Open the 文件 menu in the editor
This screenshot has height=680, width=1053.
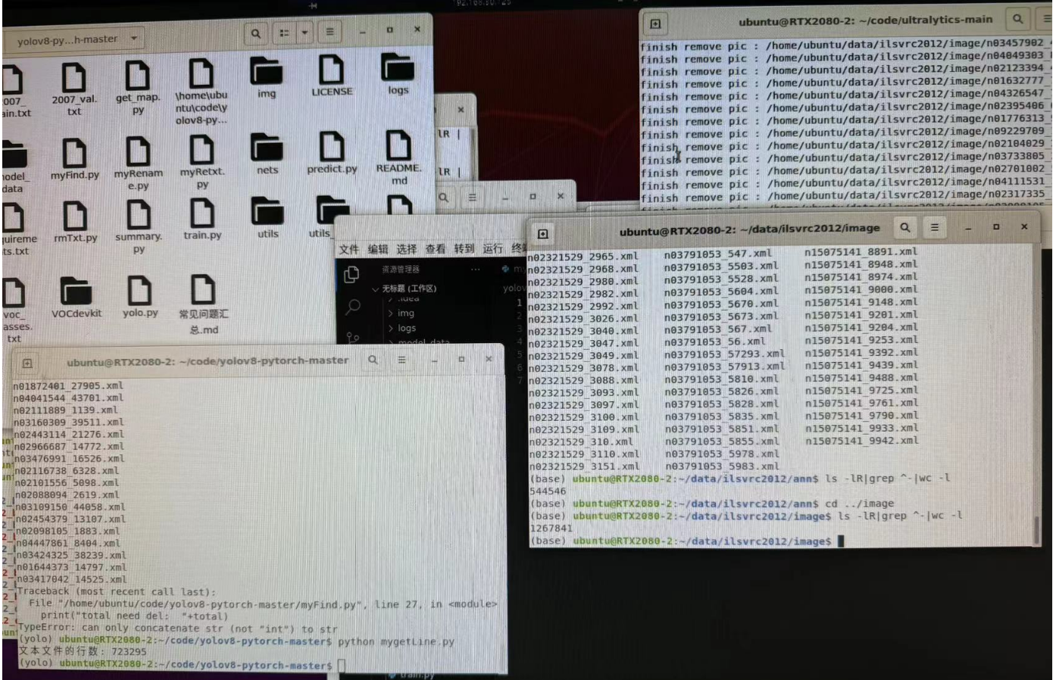[348, 249]
